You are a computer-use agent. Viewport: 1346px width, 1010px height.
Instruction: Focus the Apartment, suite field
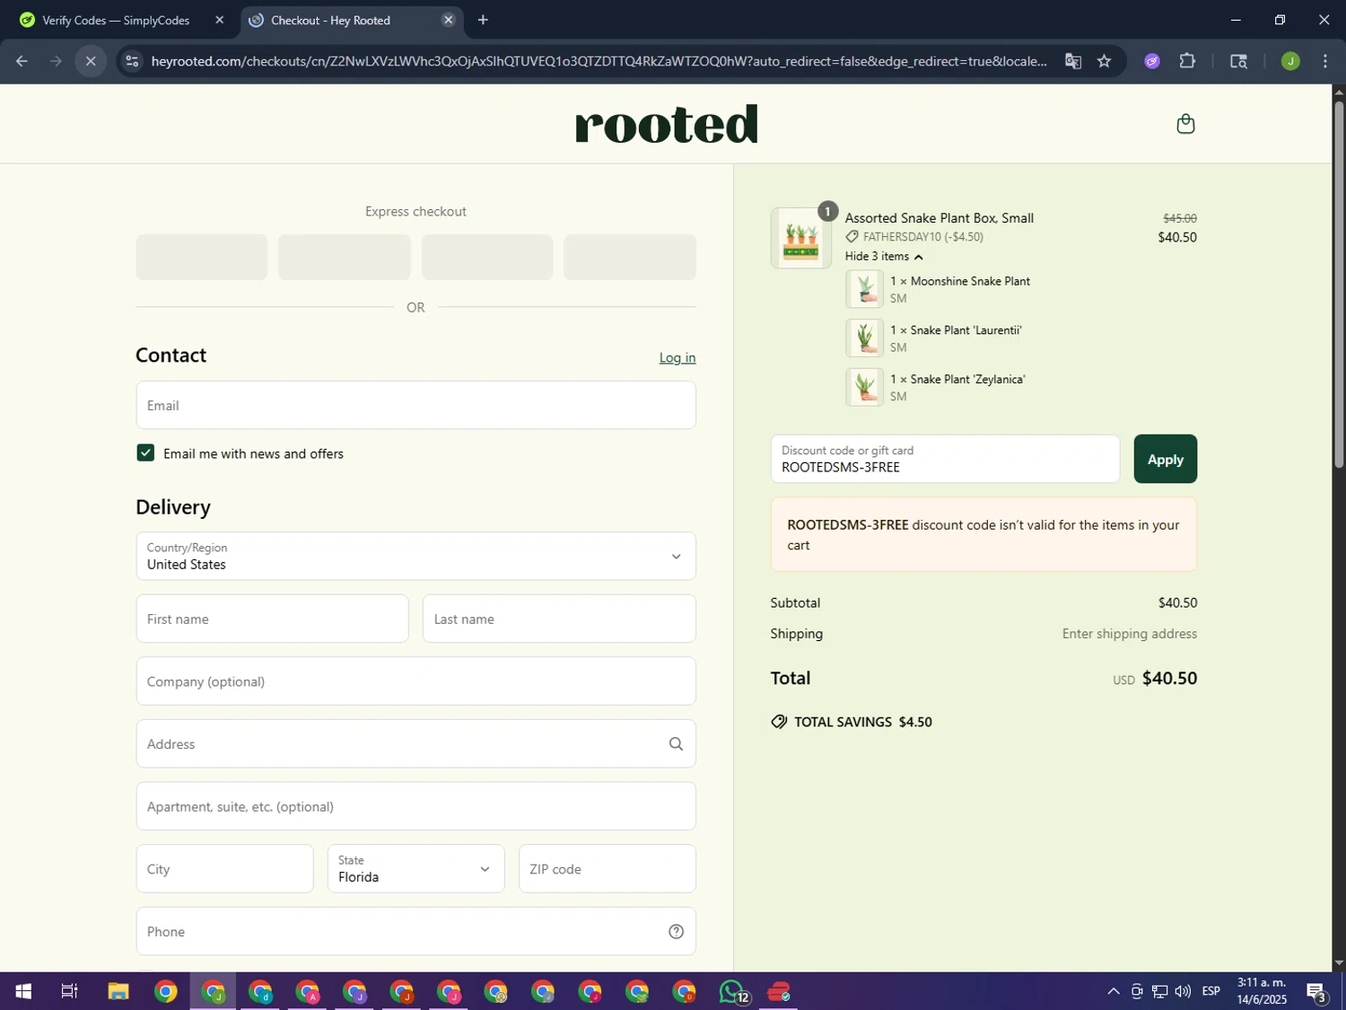coord(415,806)
